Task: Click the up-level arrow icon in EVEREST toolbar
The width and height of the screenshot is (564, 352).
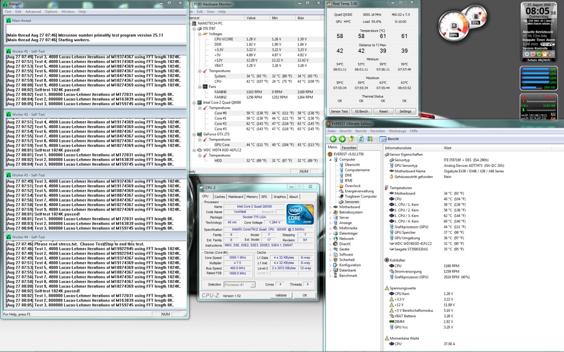Action: coord(352,139)
